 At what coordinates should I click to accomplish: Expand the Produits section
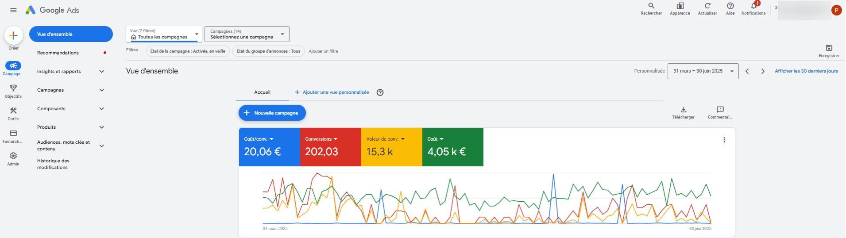[x=102, y=127]
